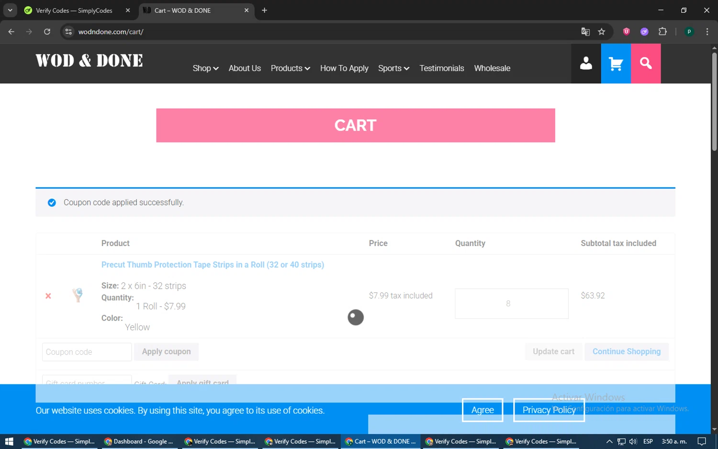Image resolution: width=718 pixels, height=449 pixels.
Task: Close the Verify Codes — SimplyCodes tab
Action: click(128, 10)
